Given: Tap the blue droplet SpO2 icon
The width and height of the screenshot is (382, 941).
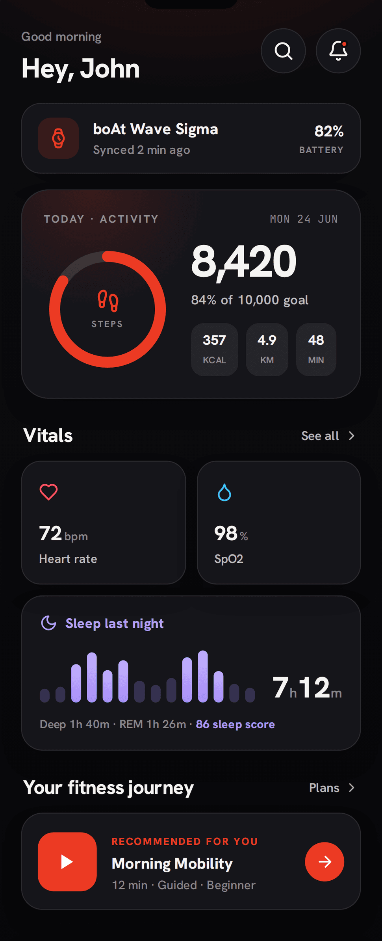Looking at the screenshot, I should 224,492.
